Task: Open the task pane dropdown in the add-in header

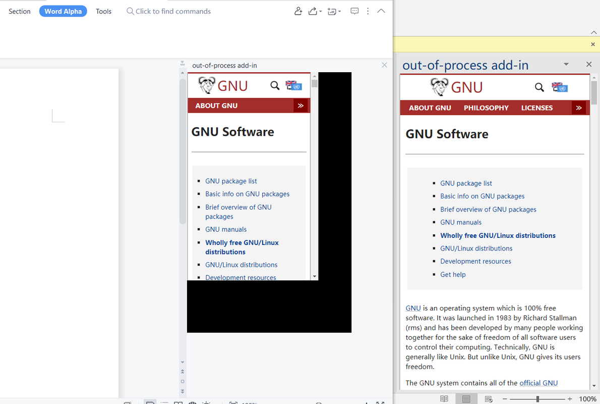Action: tap(566, 64)
